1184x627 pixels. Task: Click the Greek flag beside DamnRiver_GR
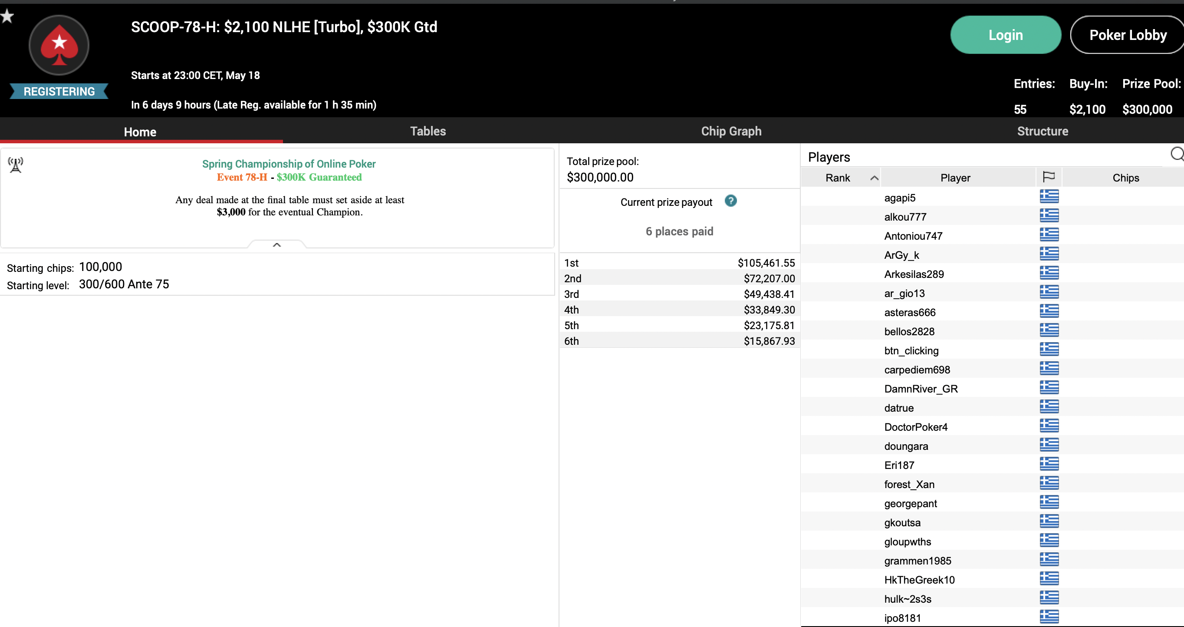click(x=1049, y=387)
